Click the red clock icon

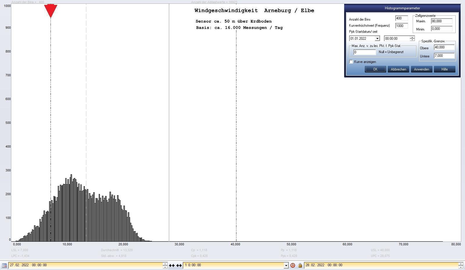click(293, 265)
